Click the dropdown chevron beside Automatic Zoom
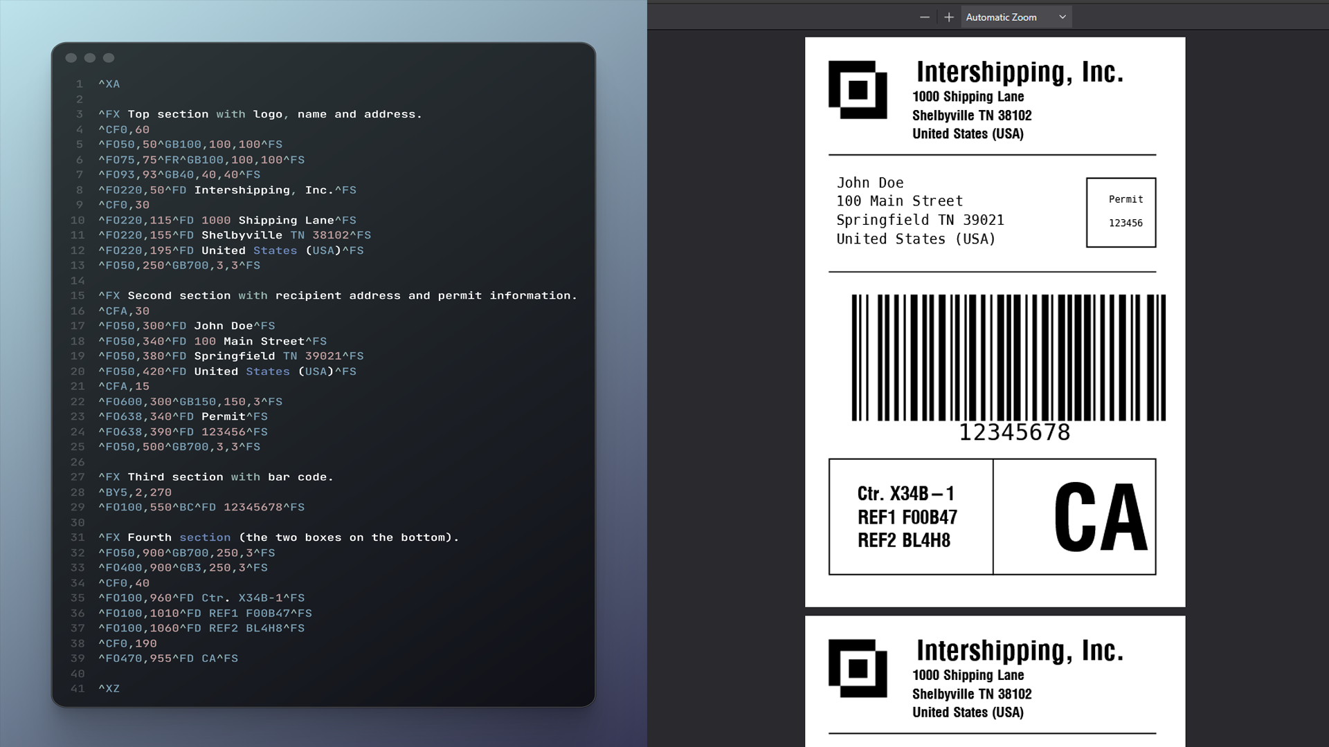Image resolution: width=1329 pixels, height=747 pixels. (x=1063, y=17)
